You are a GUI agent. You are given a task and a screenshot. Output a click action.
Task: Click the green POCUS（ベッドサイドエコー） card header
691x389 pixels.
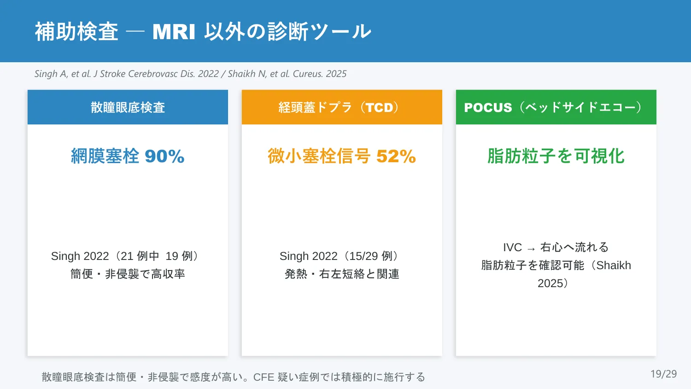pyautogui.click(x=556, y=107)
